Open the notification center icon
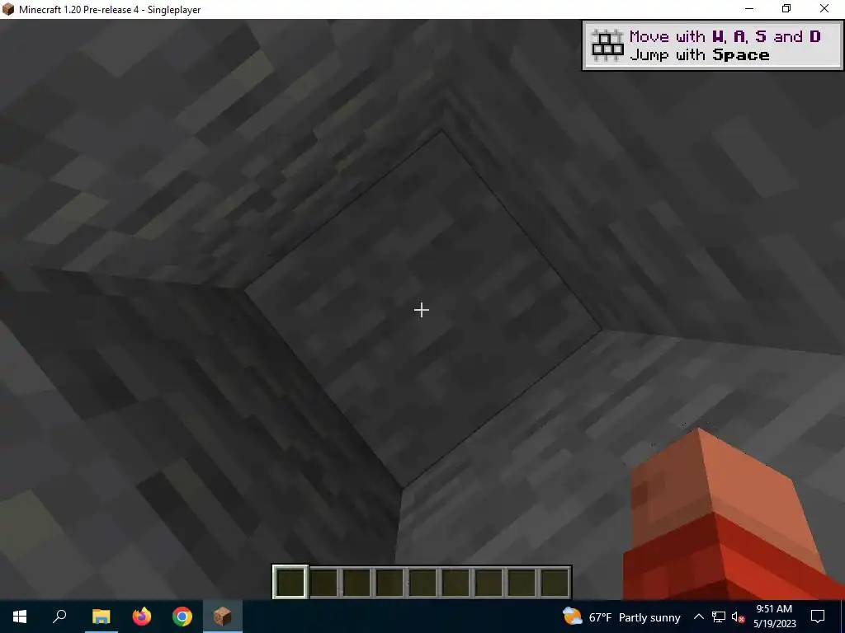Screen dimensions: 845x633 point(818,617)
